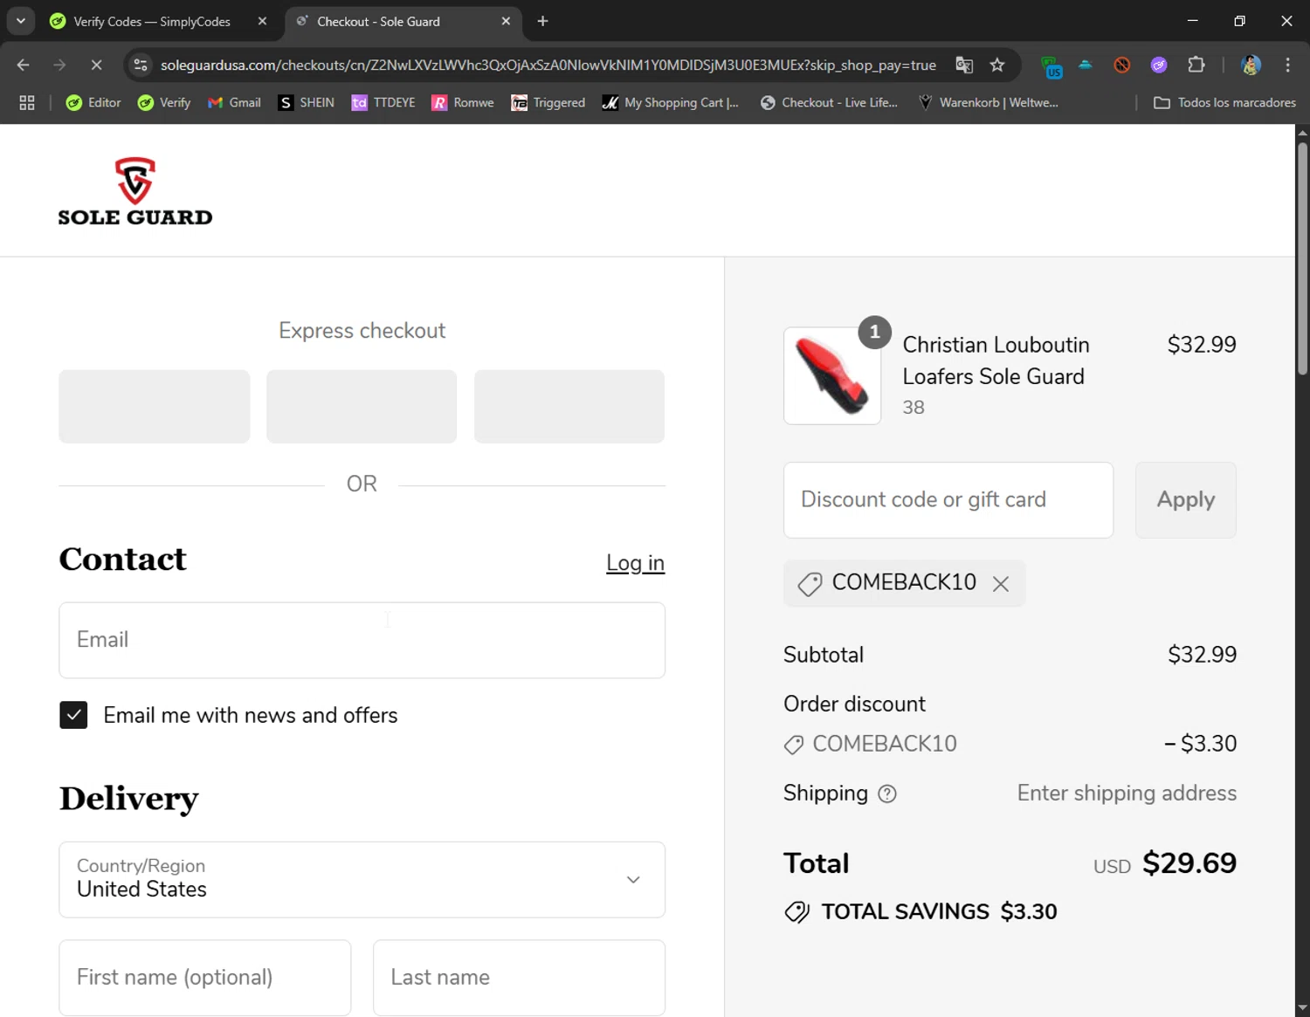This screenshot has width=1310, height=1017.
Task: Remove the COMEBACK10 discount code
Action: tap(1001, 584)
